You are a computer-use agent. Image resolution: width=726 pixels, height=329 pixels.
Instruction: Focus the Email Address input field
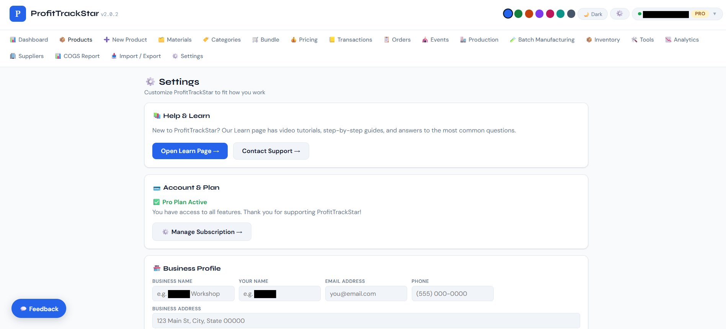pos(366,294)
